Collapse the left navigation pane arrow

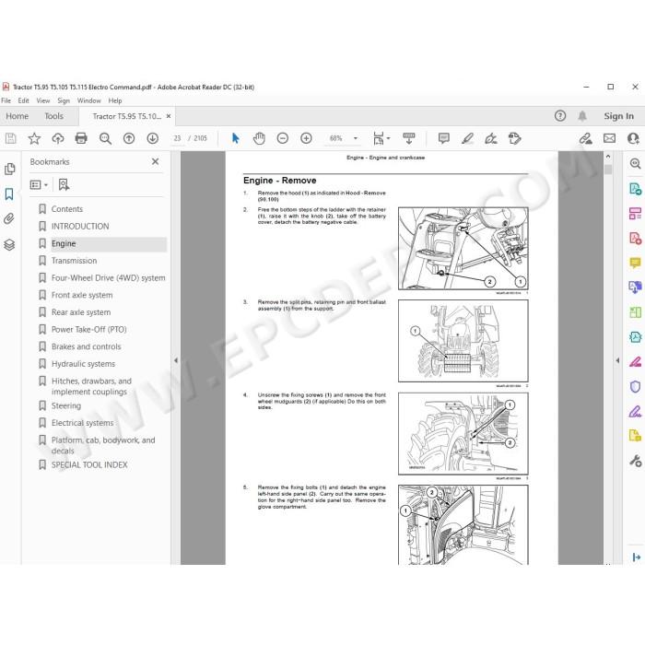[x=176, y=360]
